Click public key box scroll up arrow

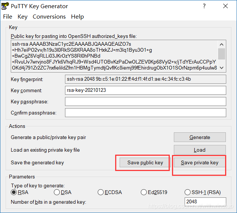pyautogui.click(x=221, y=45)
